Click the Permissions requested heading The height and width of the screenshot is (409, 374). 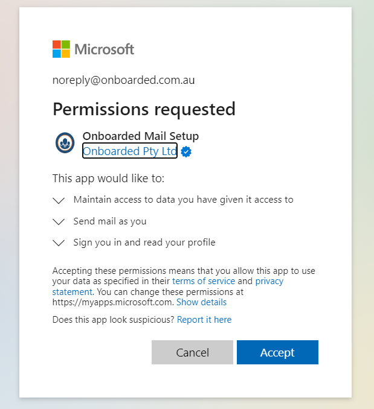pos(144,109)
